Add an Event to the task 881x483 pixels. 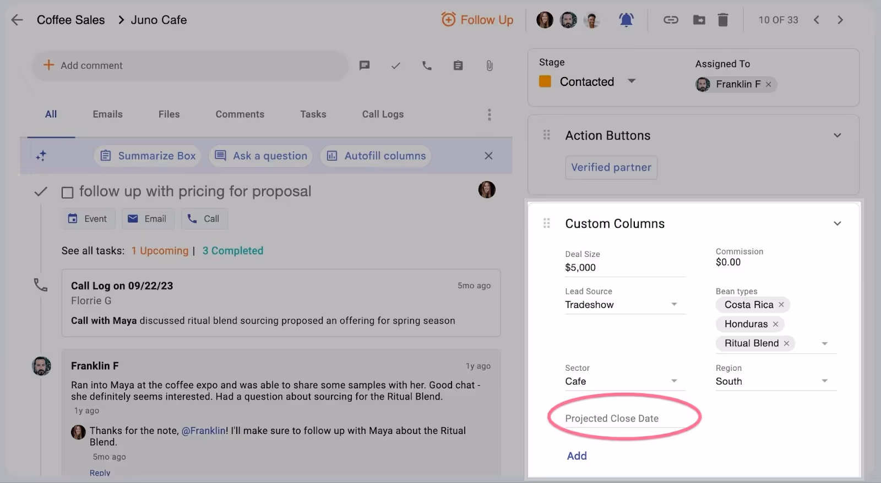88,219
